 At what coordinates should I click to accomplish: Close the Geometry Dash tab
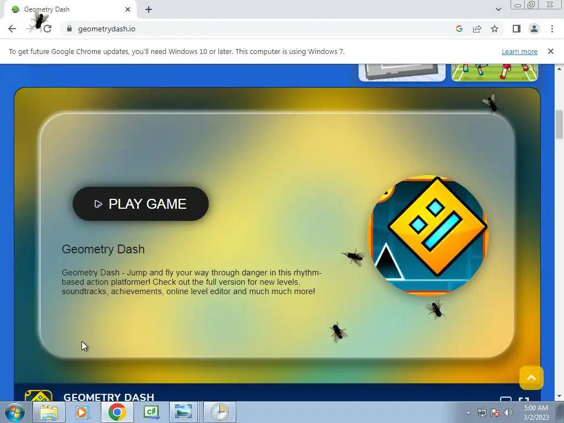128,9
